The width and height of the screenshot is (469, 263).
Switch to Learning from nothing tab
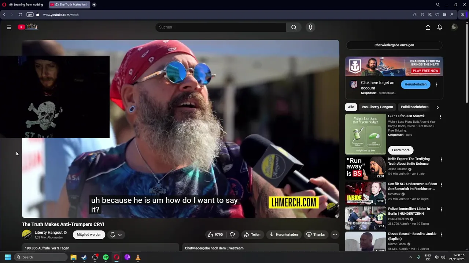pyautogui.click(x=26, y=5)
